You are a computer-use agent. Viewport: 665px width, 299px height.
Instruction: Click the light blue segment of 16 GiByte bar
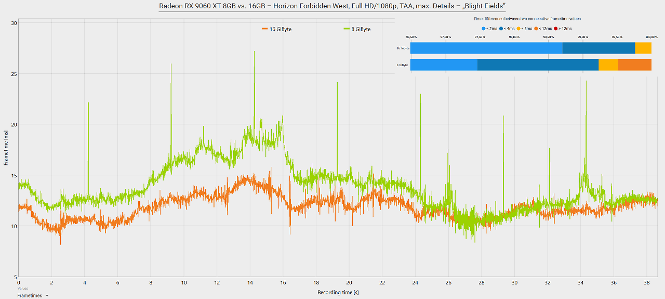point(486,48)
